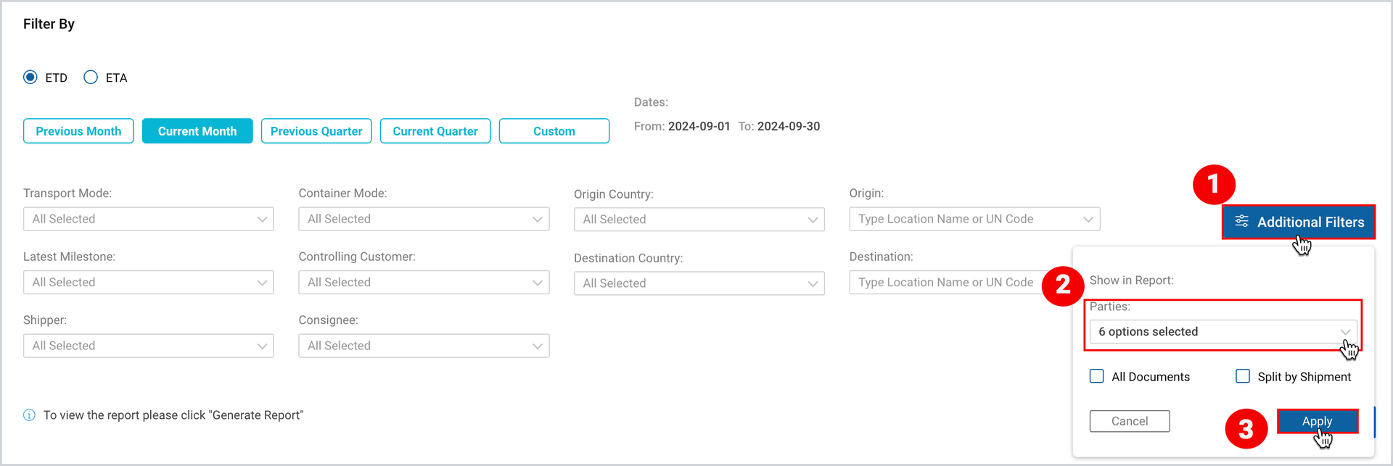Open the Custom date range
Viewport: 1393px width, 466px height.
point(554,131)
